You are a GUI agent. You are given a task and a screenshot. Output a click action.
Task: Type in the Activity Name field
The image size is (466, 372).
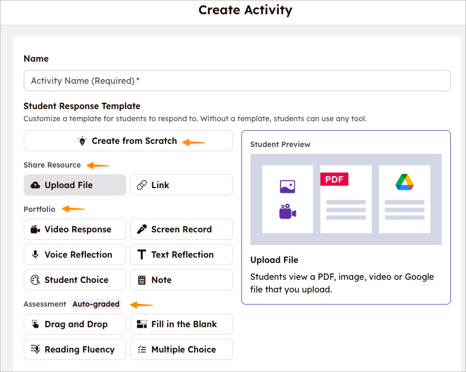[237, 81]
